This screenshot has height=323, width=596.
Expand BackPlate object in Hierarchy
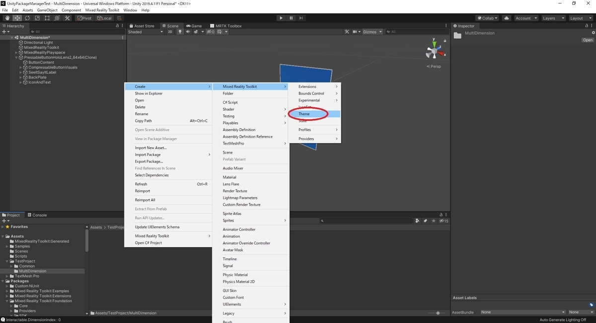21,77
